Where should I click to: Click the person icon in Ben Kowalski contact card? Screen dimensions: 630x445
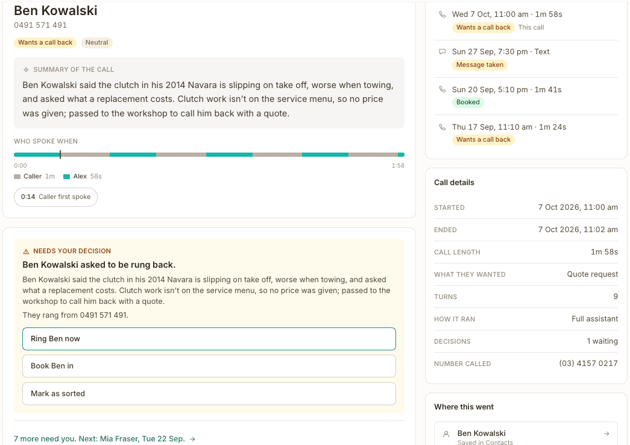446,434
